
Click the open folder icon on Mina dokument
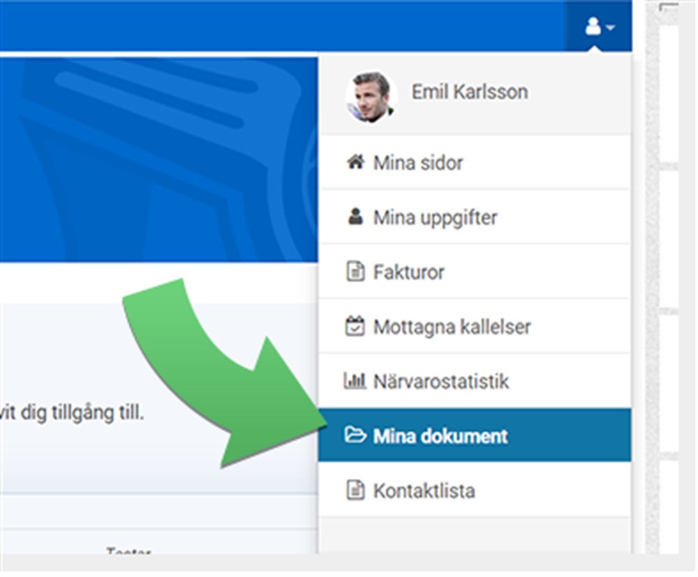[x=355, y=436]
